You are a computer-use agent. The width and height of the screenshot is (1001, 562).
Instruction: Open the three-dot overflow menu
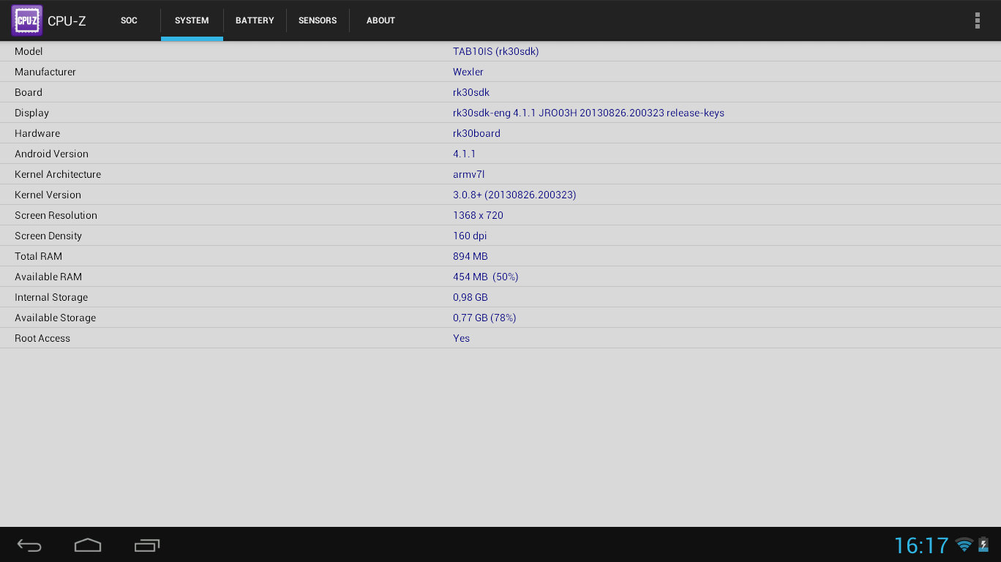pos(977,20)
